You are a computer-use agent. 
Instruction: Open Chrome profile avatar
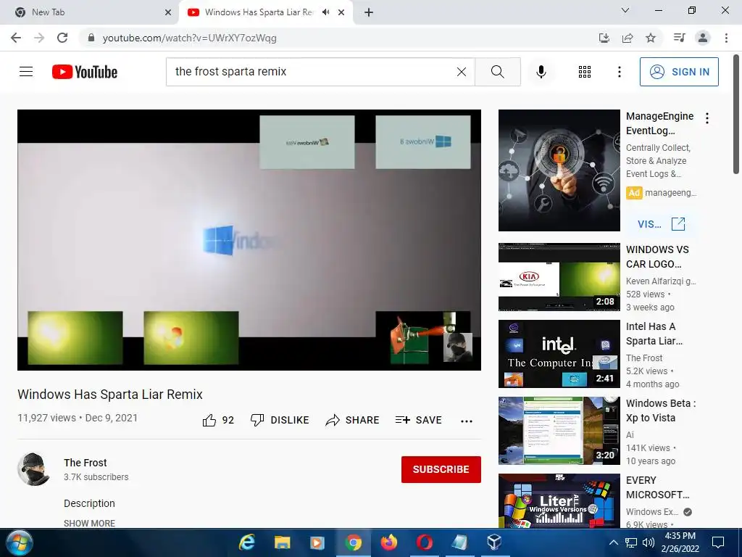[x=703, y=38]
